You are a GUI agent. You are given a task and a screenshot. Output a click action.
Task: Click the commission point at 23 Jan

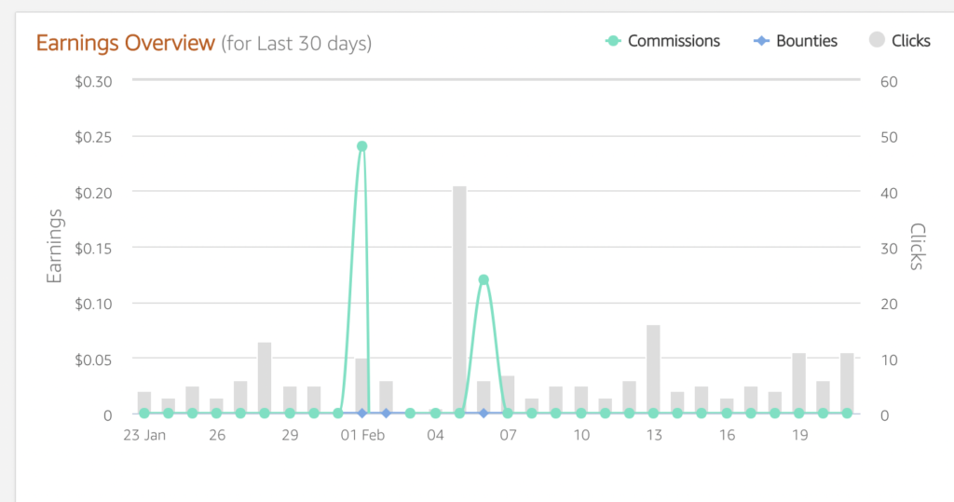tap(144, 413)
